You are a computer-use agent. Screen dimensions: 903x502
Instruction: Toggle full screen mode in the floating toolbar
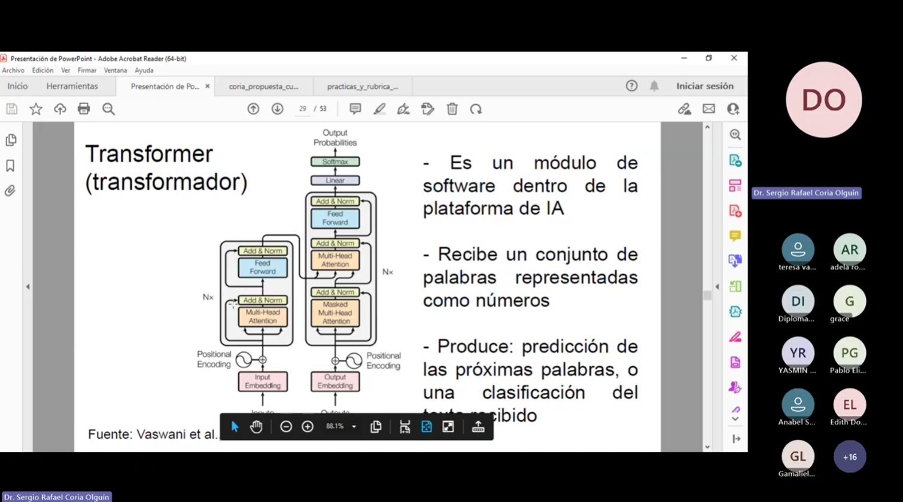(448, 427)
